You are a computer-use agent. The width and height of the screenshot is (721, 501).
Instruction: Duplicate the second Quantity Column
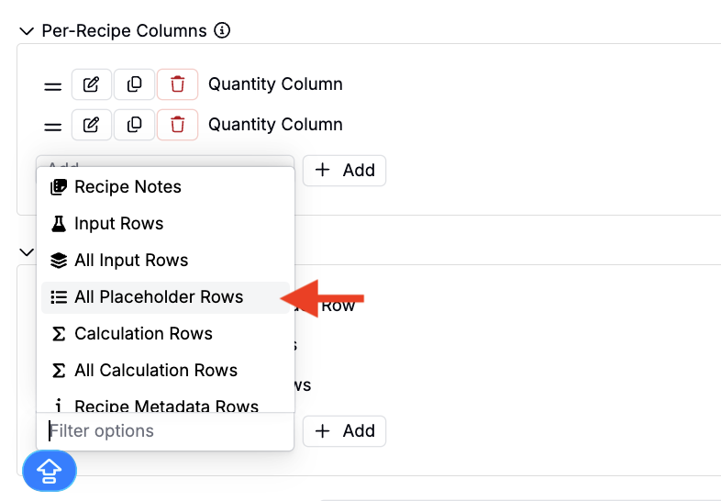(x=134, y=125)
